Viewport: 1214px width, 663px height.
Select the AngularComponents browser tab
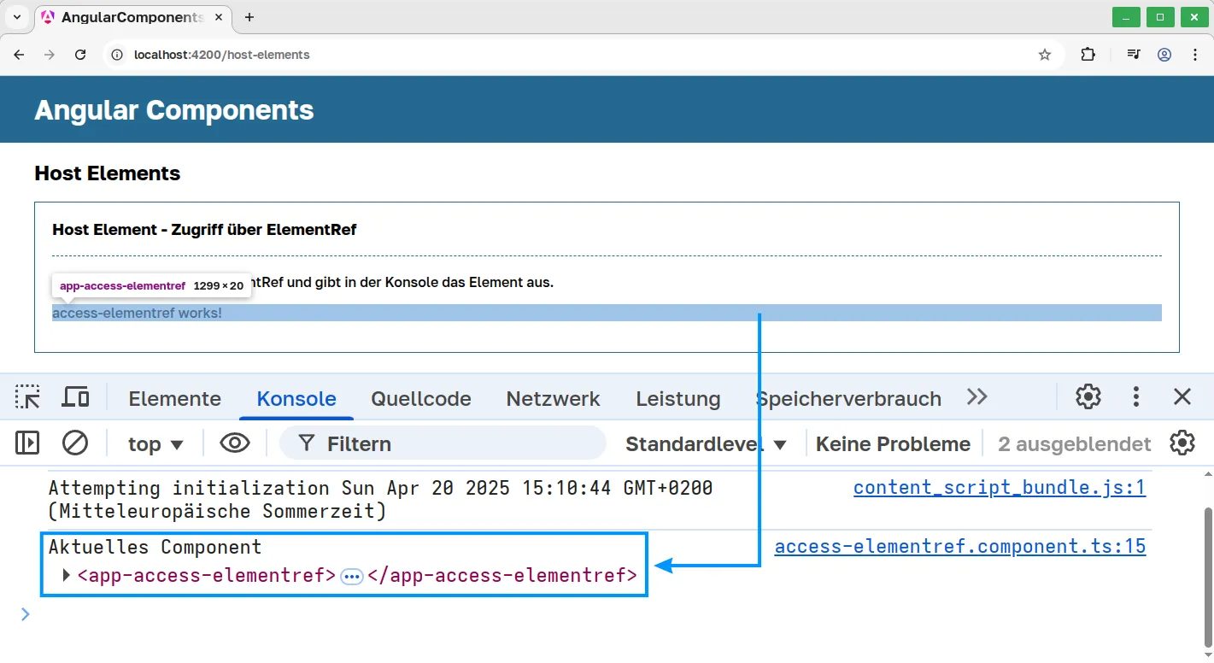coord(132,17)
